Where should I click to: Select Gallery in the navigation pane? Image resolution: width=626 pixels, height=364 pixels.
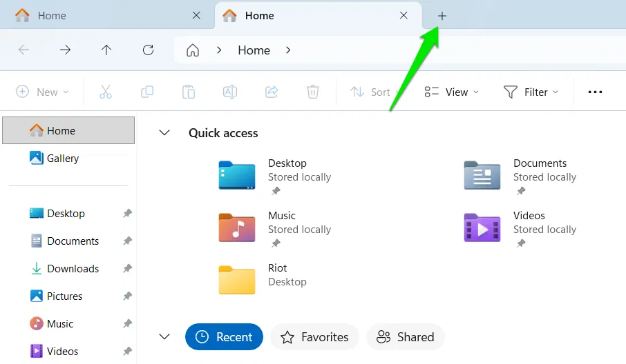click(x=62, y=159)
